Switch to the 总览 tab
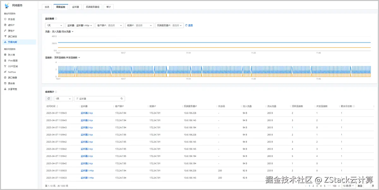This screenshot has width=379, height=190. (x=47, y=7)
